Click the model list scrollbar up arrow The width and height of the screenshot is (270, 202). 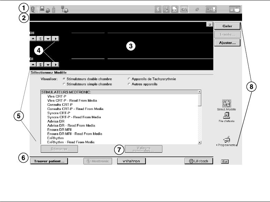pyautogui.click(x=199, y=92)
